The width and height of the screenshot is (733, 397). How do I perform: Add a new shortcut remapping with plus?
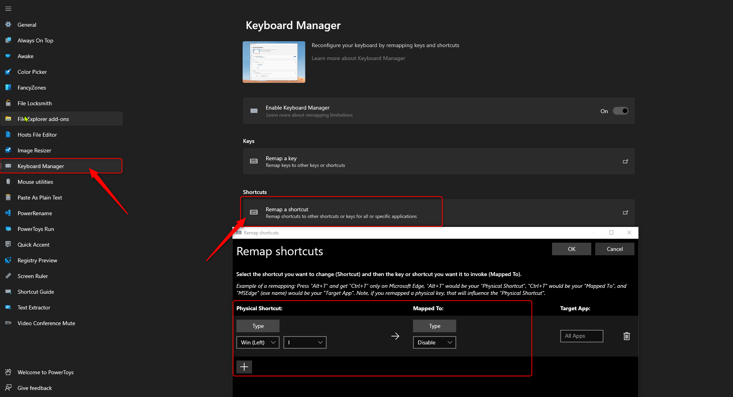[244, 367]
